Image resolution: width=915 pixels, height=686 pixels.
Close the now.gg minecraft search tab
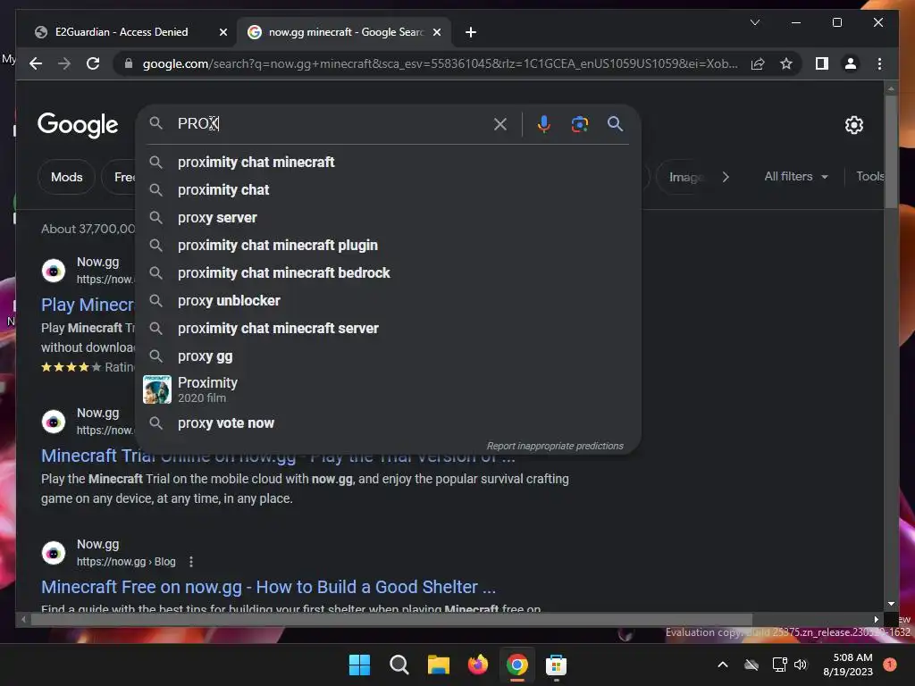point(436,32)
